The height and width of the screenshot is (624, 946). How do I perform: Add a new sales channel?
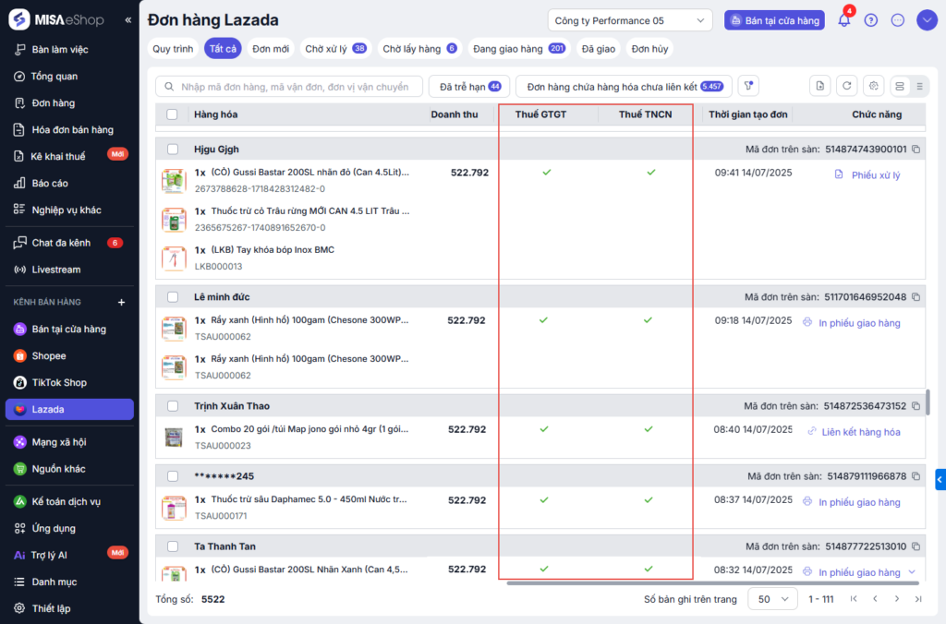[121, 302]
